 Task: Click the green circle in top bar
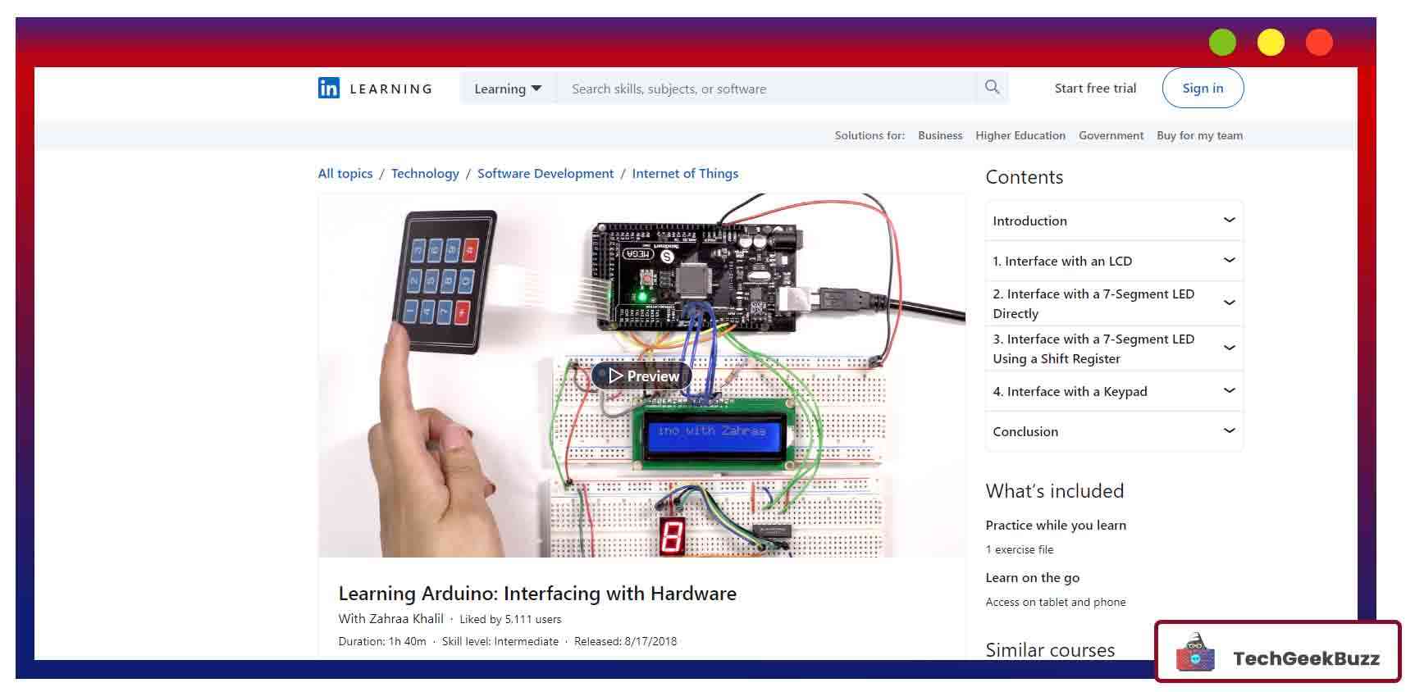(1222, 43)
